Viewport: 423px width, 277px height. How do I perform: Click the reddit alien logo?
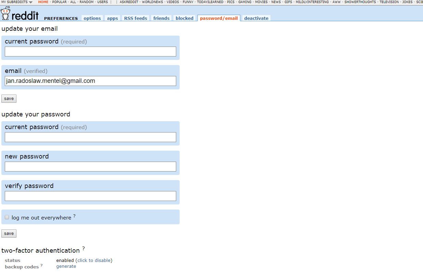pyautogui.click(x=5, y=13)
